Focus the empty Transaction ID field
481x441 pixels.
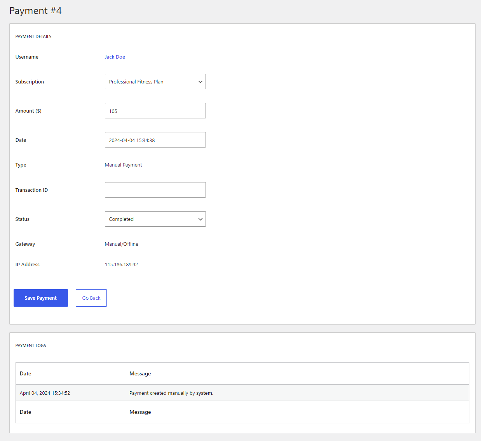[155, 190]
